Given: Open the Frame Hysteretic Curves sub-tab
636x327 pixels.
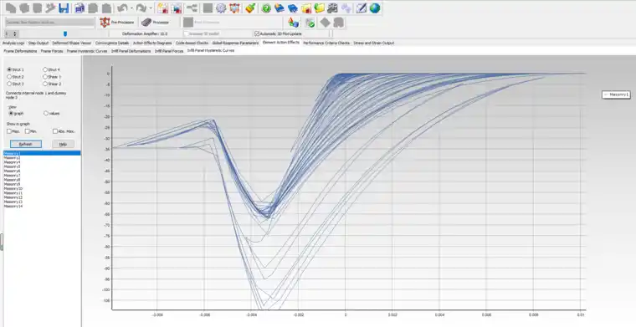Looking at the screenshot, I should tap(87, 51).
